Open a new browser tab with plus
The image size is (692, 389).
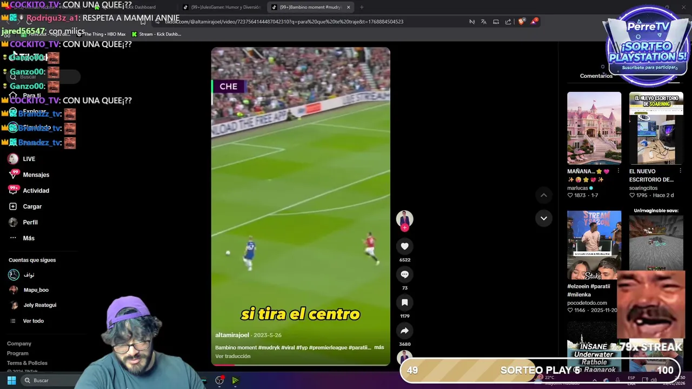click(x=362, y=7)
